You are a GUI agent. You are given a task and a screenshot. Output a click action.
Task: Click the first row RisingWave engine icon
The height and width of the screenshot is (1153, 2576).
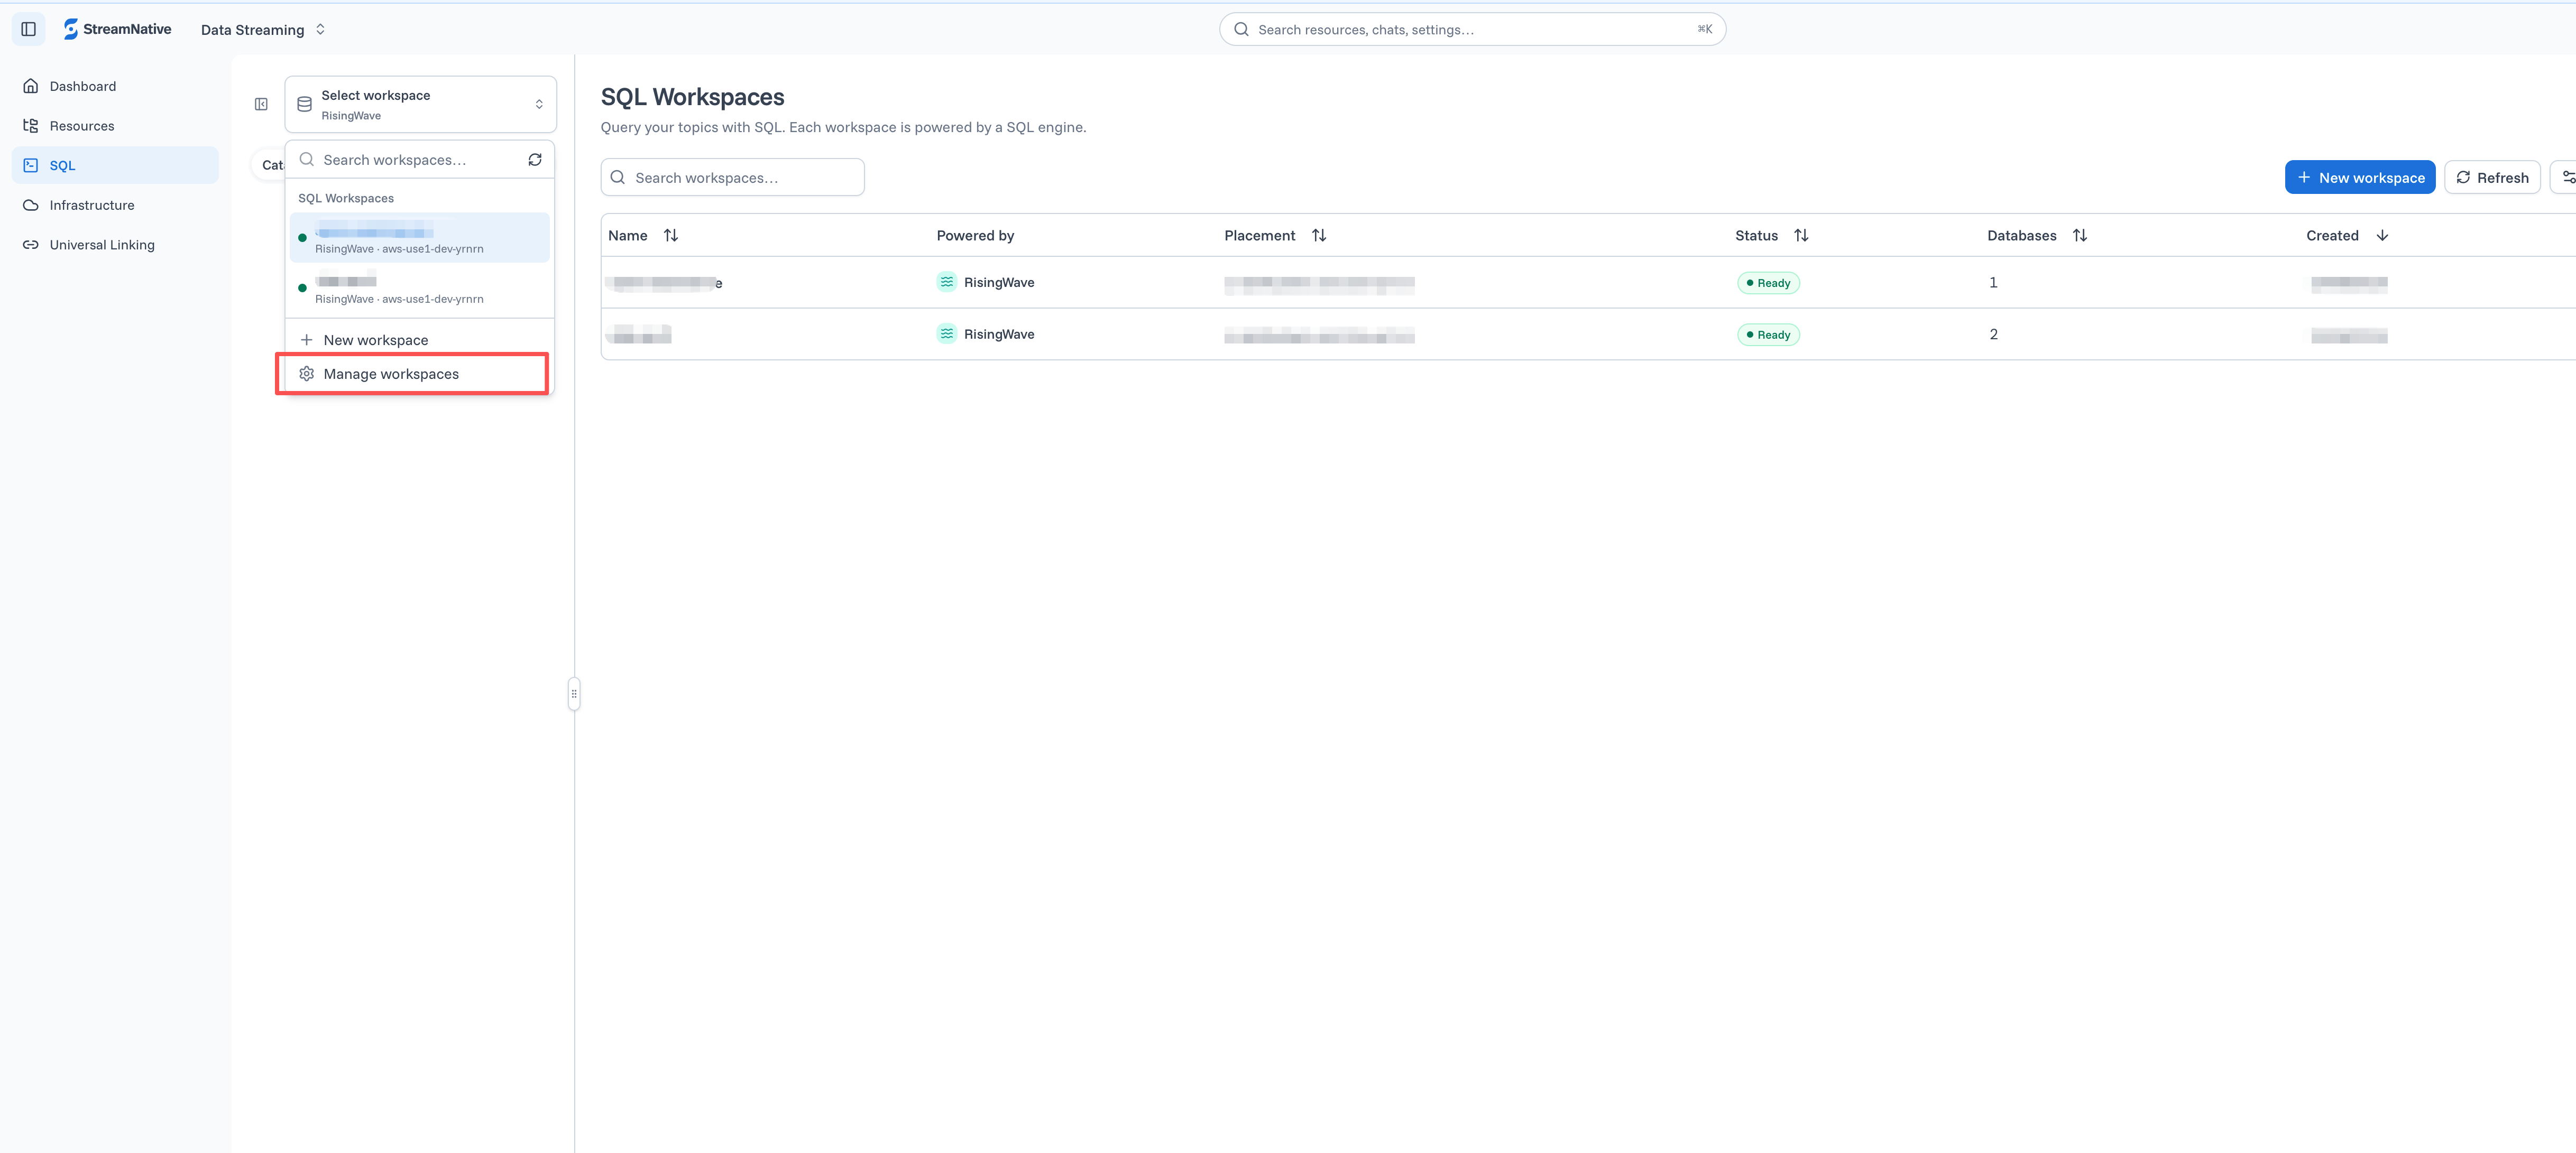click(946, 282)
